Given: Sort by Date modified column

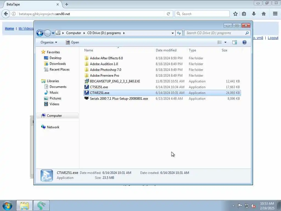Looking at the screenshot, I should (166, 50).
